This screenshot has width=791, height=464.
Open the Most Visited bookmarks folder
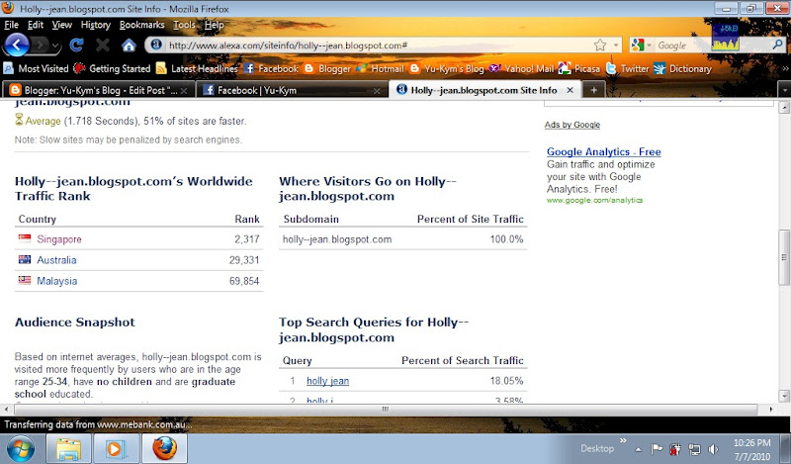[x=36, y=68]
